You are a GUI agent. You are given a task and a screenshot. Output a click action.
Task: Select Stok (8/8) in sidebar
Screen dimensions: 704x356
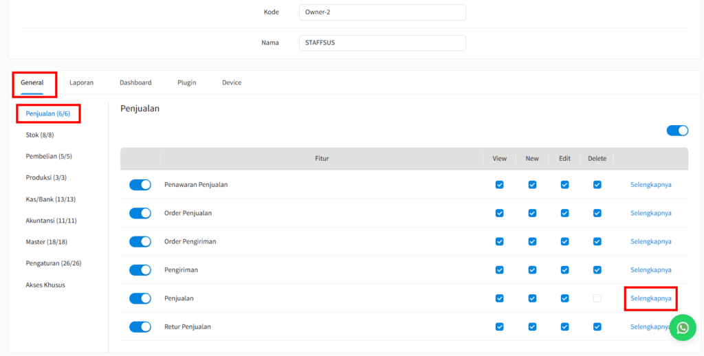click(40, 135)
